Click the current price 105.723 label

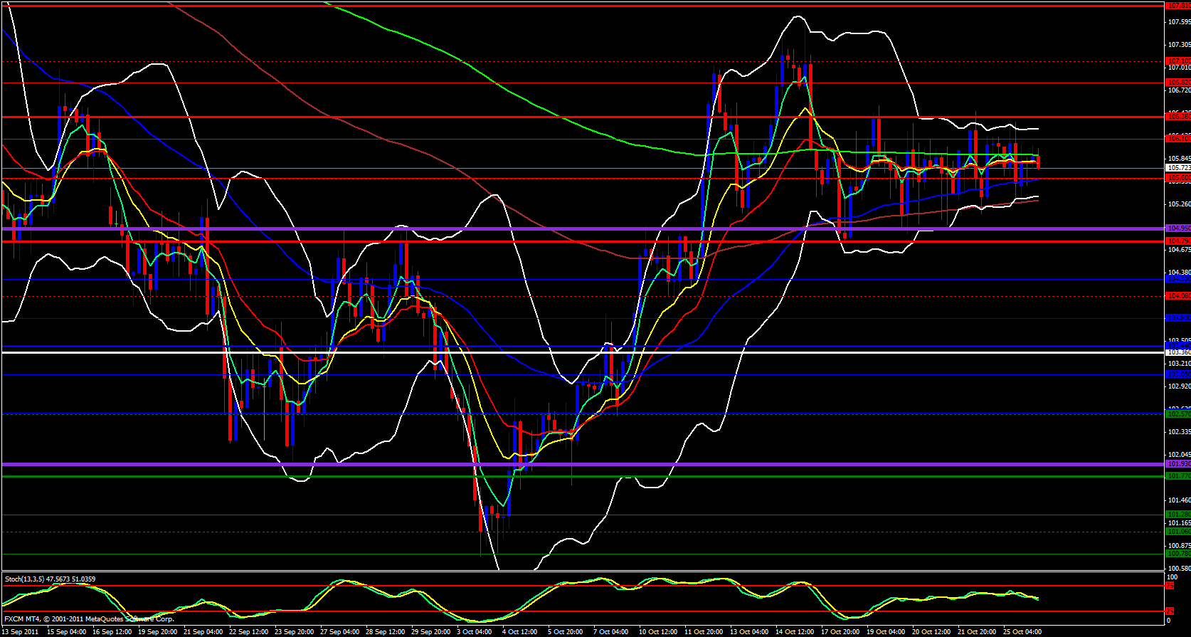[x=1178, y=168]
